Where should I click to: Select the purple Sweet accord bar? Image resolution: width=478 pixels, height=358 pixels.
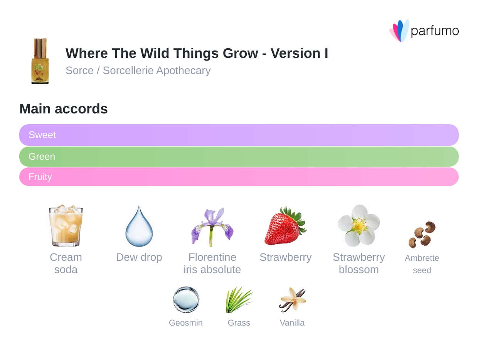[239, 135]
